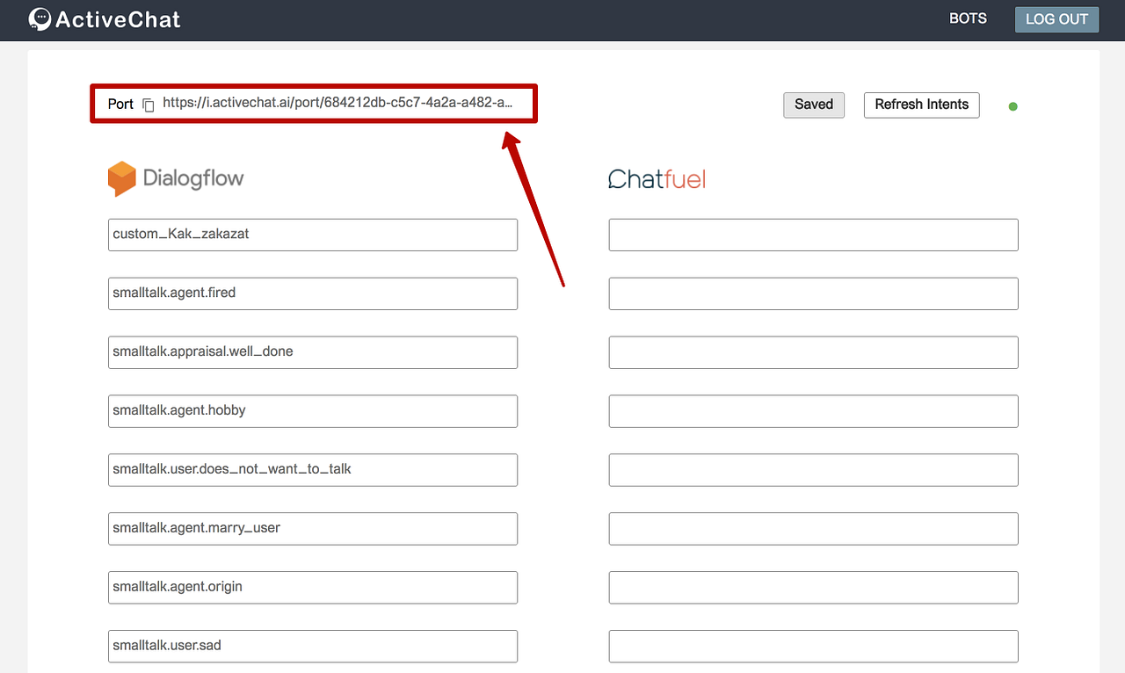This screenshot has width=1125, height=673.
Task: Open the BOTS menu
Action: click(x=968, y=18)
